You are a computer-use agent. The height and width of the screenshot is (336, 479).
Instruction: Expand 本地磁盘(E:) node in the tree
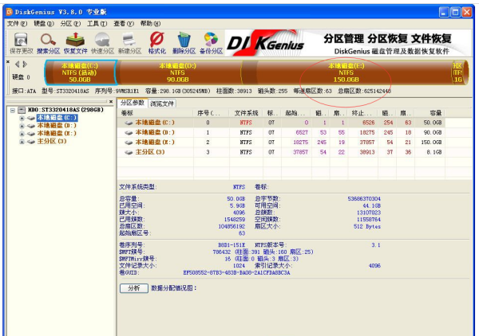[x=22, y=134]
